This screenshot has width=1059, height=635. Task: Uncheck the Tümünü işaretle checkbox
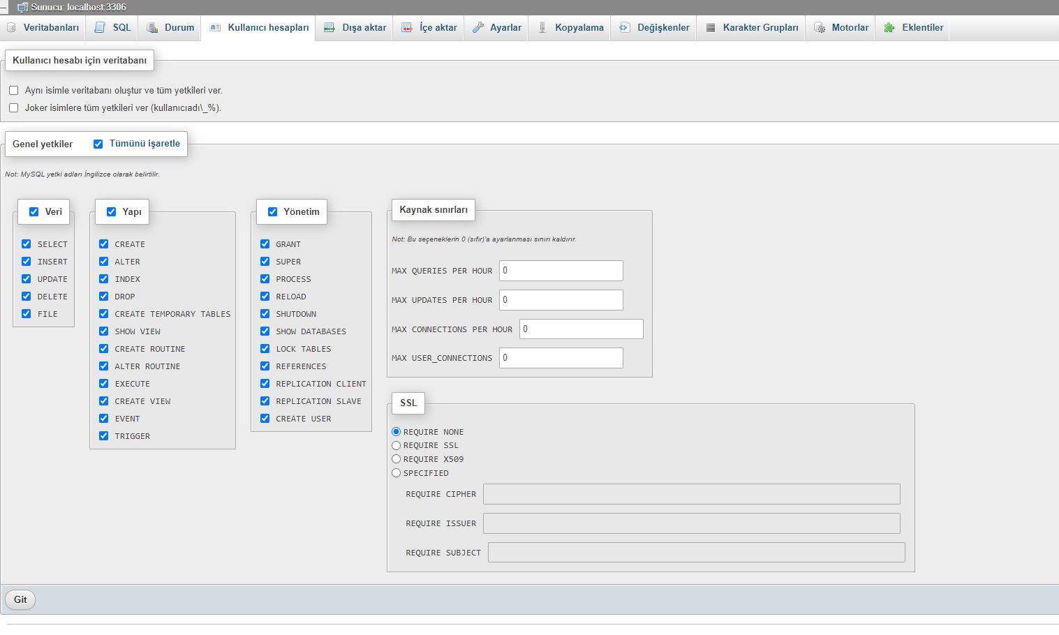pyautogui.click(x=98, y=144)
